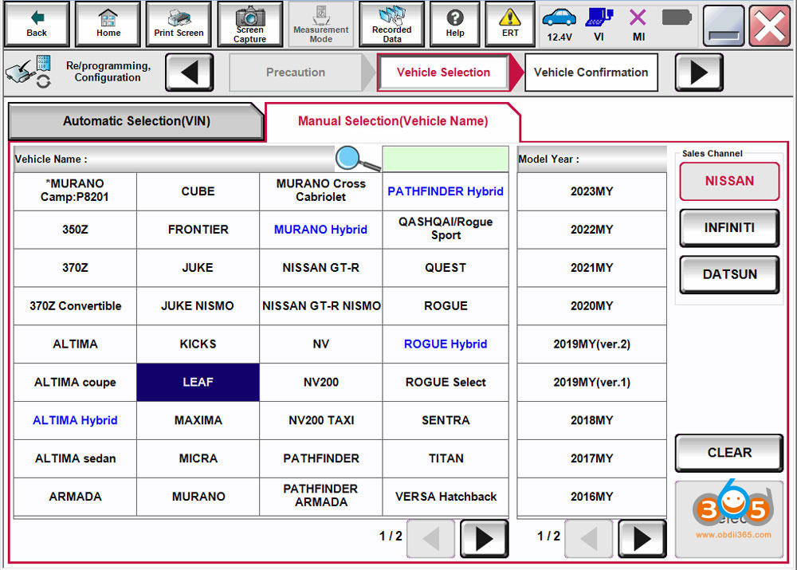
Task: Select 2023MY model year
Action: tap(591, 191)
